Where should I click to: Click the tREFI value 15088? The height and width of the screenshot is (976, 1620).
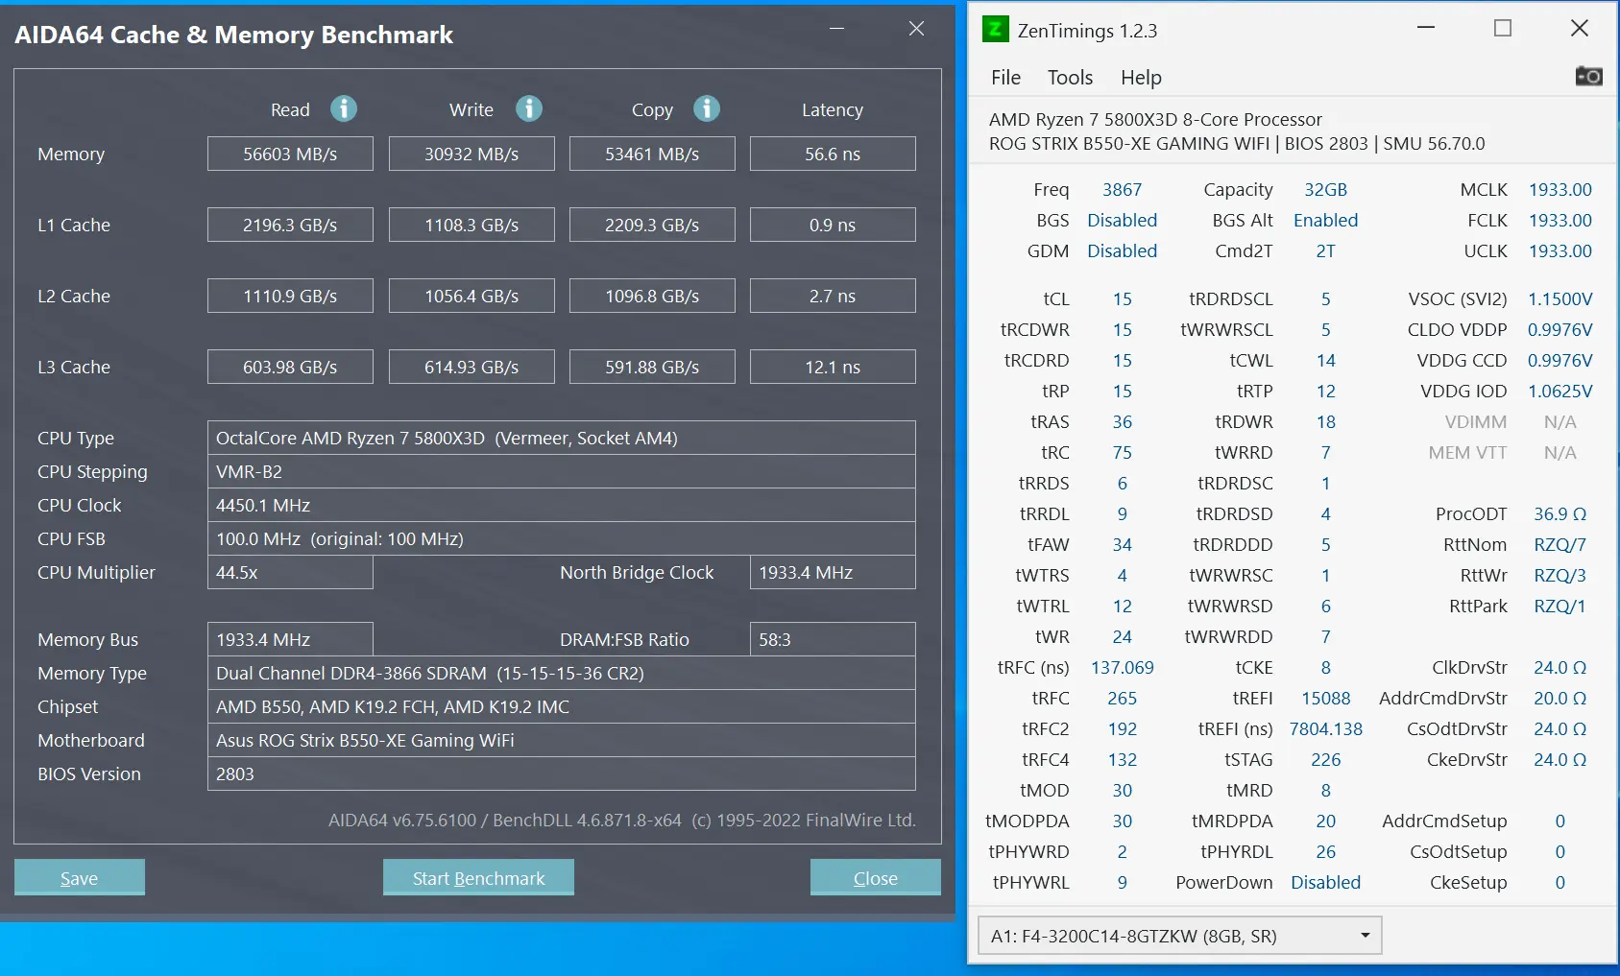[1325, 699]
